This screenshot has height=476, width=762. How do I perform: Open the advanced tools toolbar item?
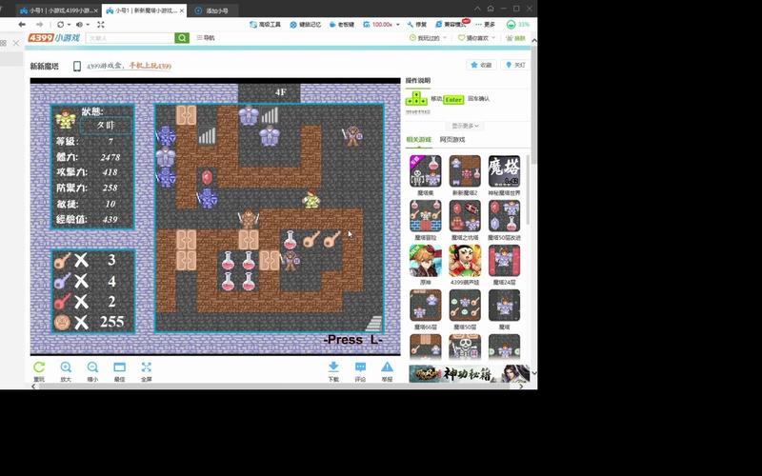tap(266, 25)
